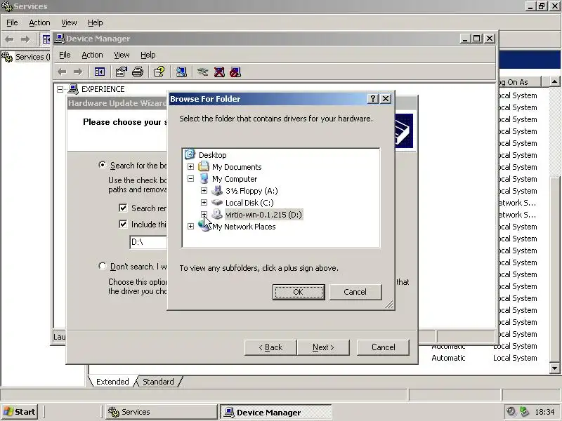Open Action menu in Device Manager
The height and width of the screenshot is (421, 562).
tap(92, 55)
